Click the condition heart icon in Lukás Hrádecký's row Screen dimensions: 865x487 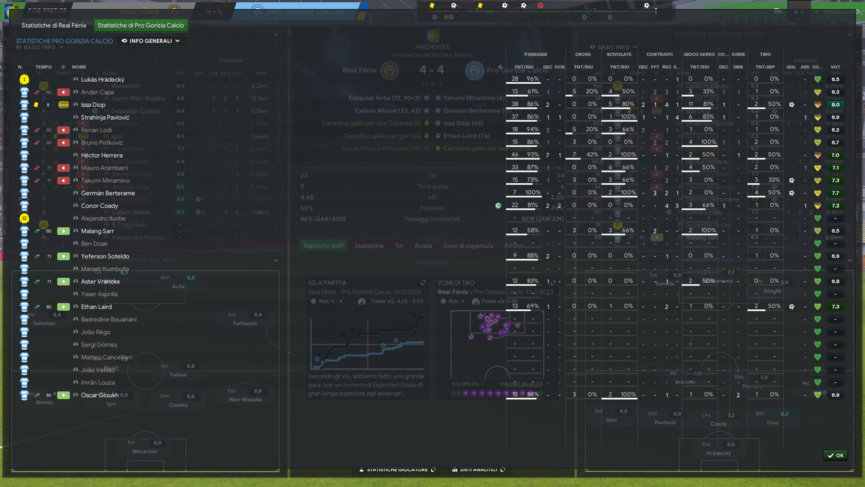pyautogui.click(x=818, y=79)
